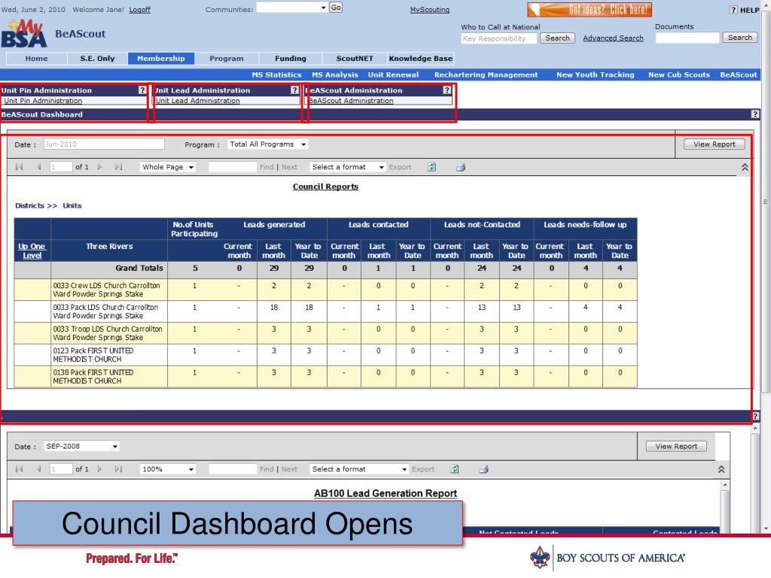Open Select a format dropdown in Council report
This screenshot has height=578, width=771.
point(348,167)
